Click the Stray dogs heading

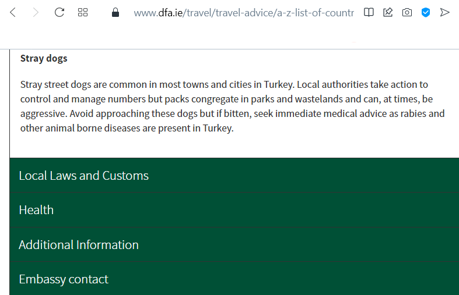click(44, 58)
